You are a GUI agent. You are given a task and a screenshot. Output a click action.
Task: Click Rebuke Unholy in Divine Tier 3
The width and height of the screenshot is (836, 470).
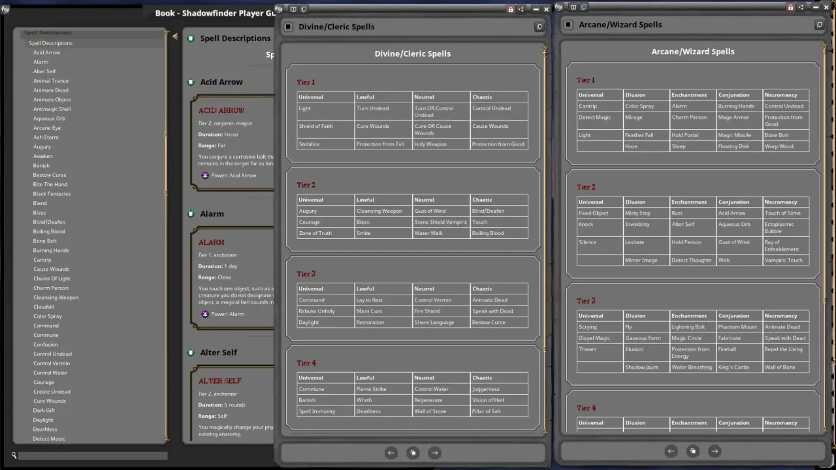pos(317,311)
